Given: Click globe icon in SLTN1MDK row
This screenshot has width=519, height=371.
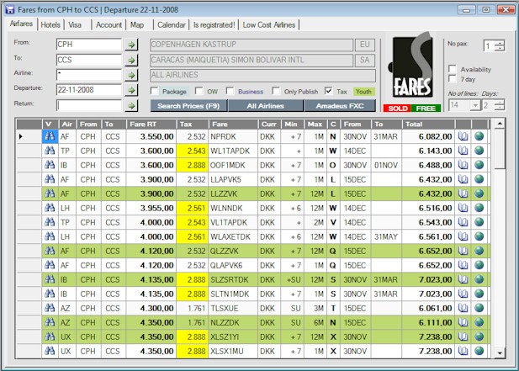Looking at the screenshot, I should tap(479, 294).
